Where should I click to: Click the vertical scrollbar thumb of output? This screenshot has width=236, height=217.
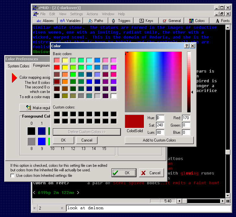click(x=228, y=152)
